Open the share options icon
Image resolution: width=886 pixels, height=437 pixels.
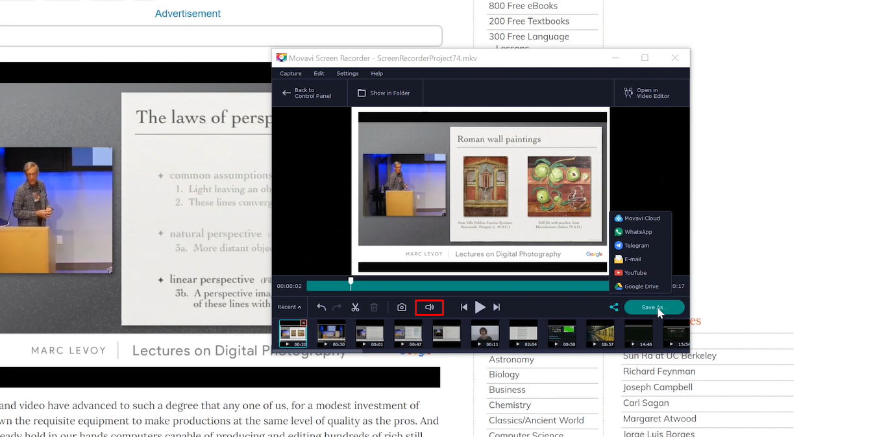[613, 307]
